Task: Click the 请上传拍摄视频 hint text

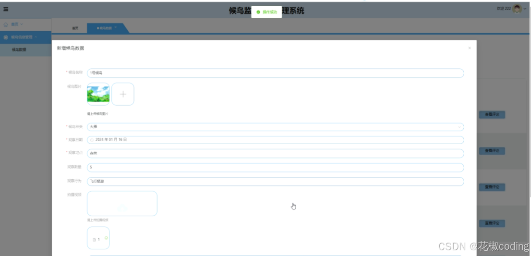Action: coord(97,220)
